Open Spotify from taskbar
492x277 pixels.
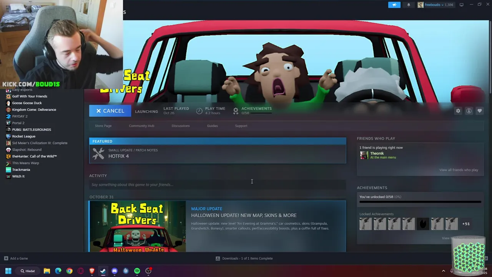pos(137,271)
